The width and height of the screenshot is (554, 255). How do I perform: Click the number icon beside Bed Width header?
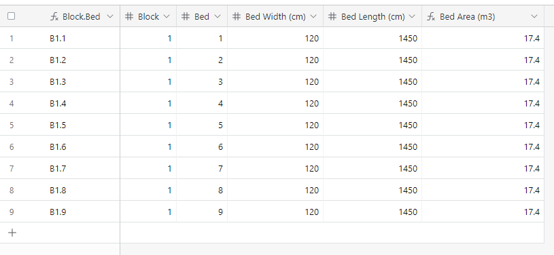tap(237, 16)
